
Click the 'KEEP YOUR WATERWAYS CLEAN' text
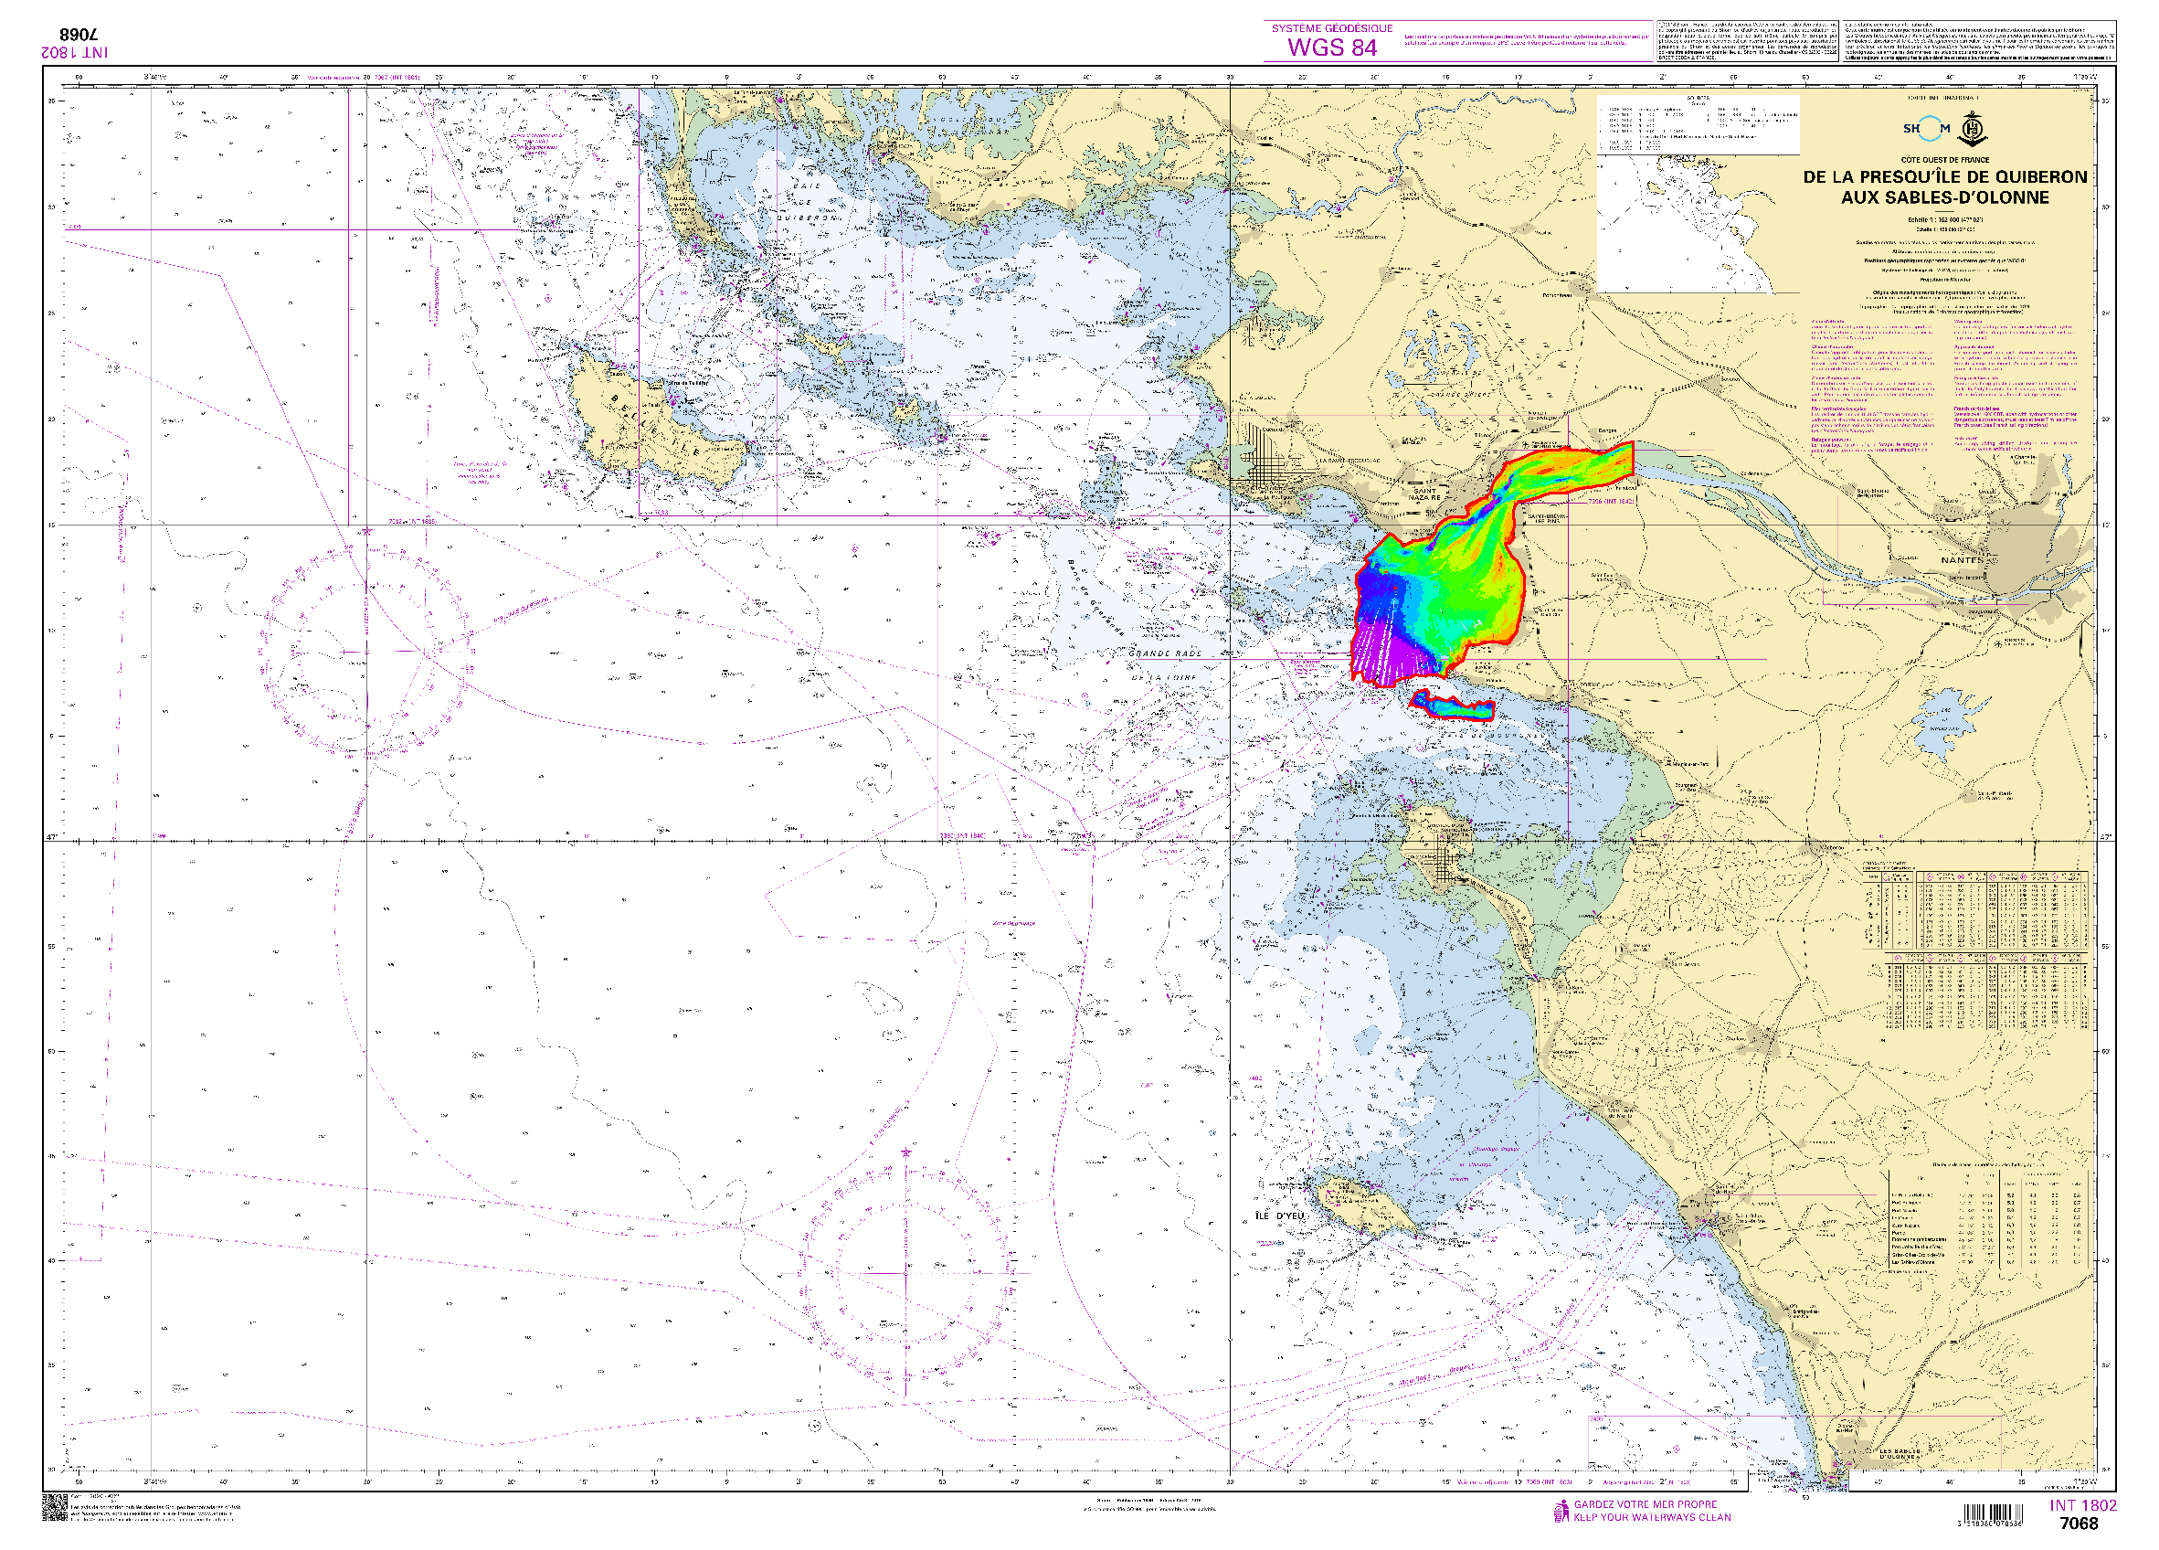(x=1652, y=1518)
